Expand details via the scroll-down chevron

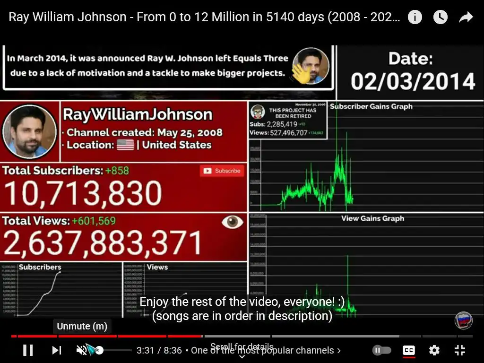tap(242, 356)
